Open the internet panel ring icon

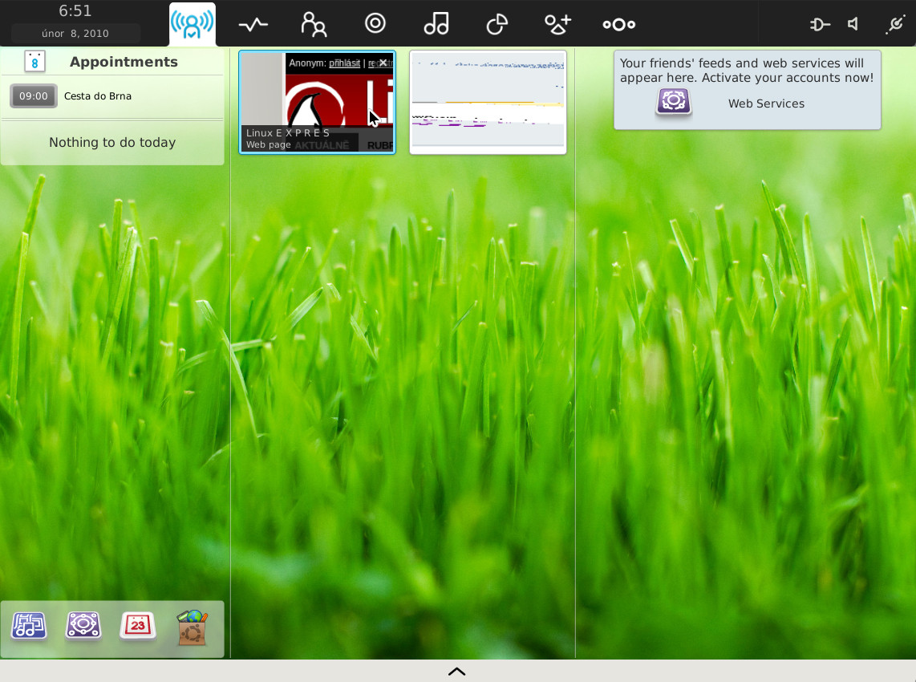[x=375, y=23]
